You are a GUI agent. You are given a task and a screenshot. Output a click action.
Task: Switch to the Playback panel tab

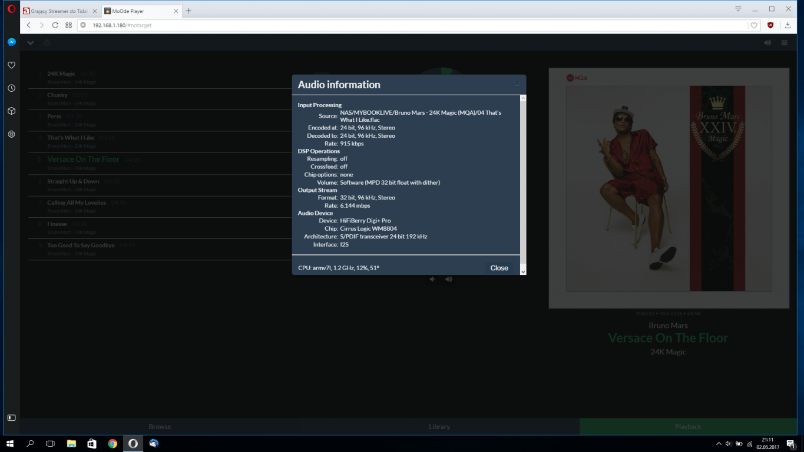pos(688,427)
